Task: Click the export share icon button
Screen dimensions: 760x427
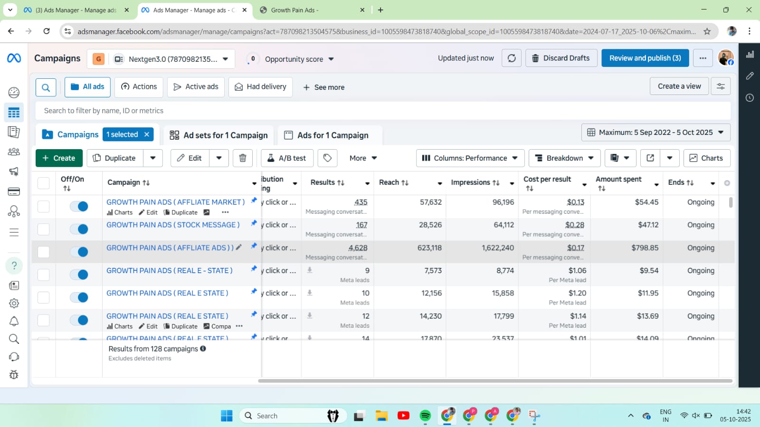Action: point(650,158)
